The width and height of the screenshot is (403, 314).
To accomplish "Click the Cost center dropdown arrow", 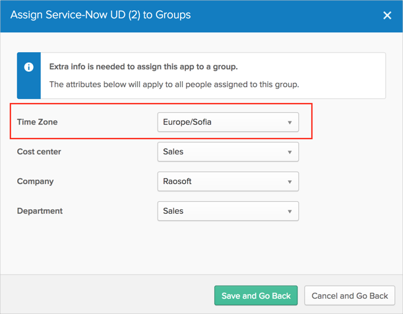I will pos(290,152).
